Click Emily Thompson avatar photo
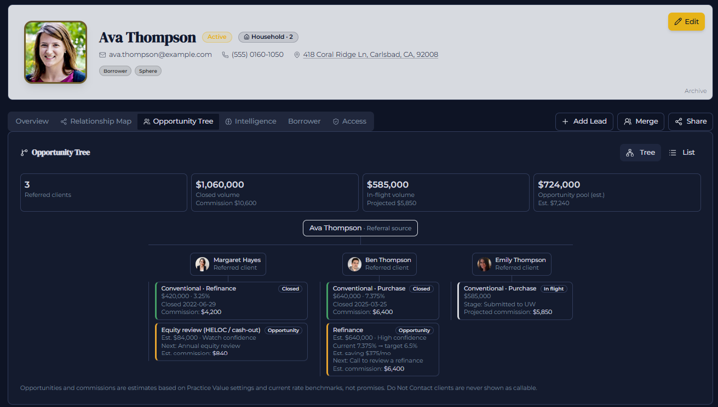 484,264
